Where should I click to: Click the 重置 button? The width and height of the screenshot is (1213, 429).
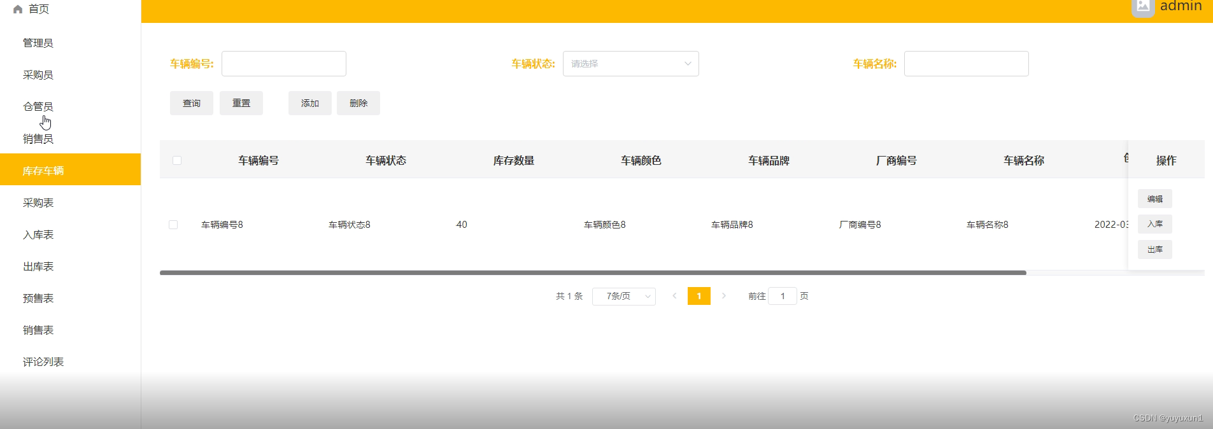[x=241, y=103]
